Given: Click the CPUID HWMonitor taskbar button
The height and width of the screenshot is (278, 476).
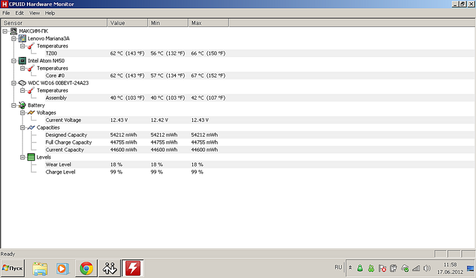Looking at the screenshot, I should click(x=132, y=268).
